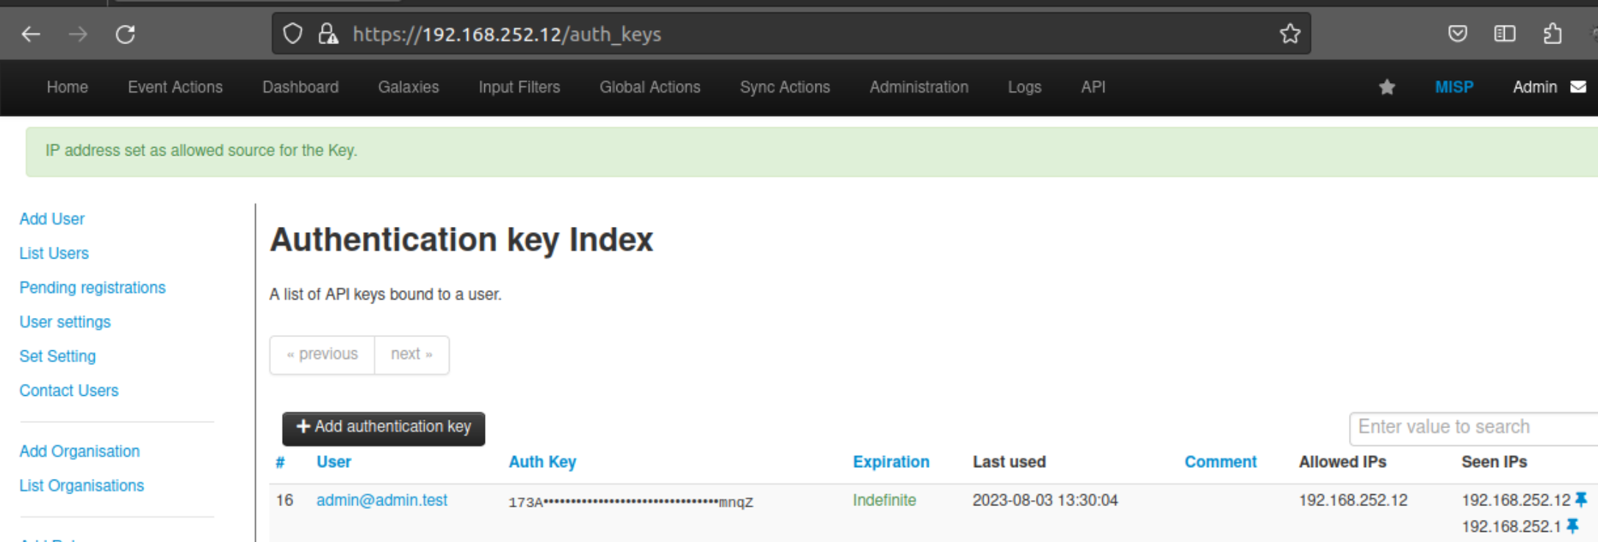Screen dimensions: 1598x542
Task: Click the Indefinite expiration value
Action: click(885, 501)
